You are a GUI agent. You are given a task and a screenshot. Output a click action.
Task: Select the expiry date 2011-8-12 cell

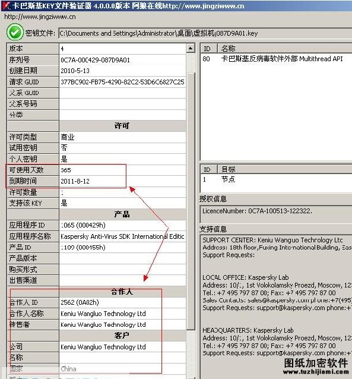[122, 181]
